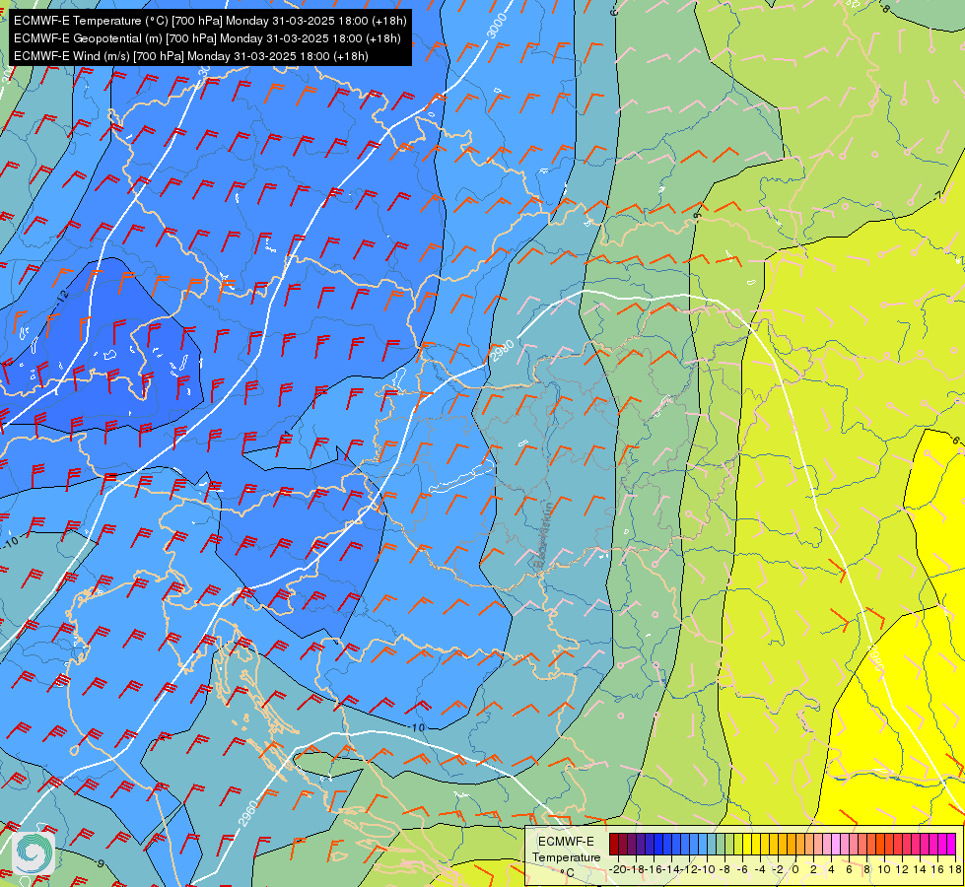Screen dimensions: 965x887
Task: Click the 2980 geopotential contour label
Action: [503, 352]
